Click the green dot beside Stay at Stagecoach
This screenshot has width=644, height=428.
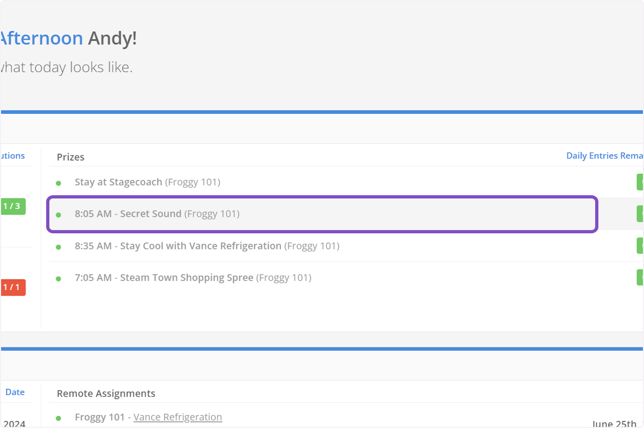(58, 183)
